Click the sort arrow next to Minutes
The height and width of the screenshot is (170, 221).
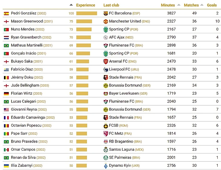click(x=179, y=5)
